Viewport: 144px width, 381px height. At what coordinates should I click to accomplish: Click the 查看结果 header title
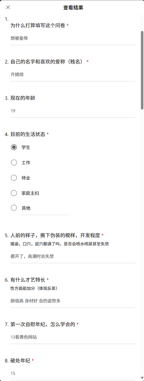(73, 8)
